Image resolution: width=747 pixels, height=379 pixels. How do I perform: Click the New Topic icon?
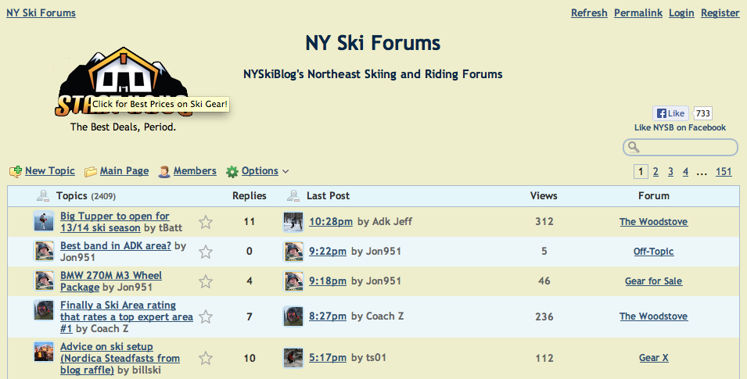tap(16, 171)
